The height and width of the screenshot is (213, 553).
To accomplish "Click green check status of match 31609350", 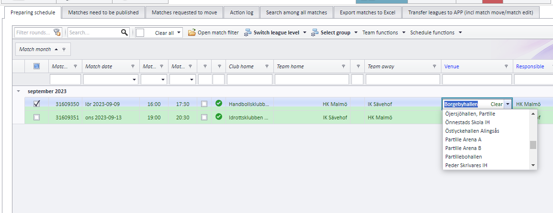I will coord(219,104).
